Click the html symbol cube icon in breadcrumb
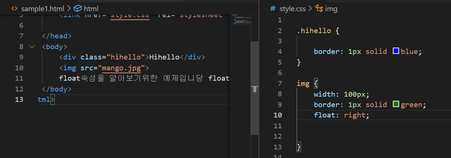This screenshot has width=451, height=158. [x=78, y=8]
